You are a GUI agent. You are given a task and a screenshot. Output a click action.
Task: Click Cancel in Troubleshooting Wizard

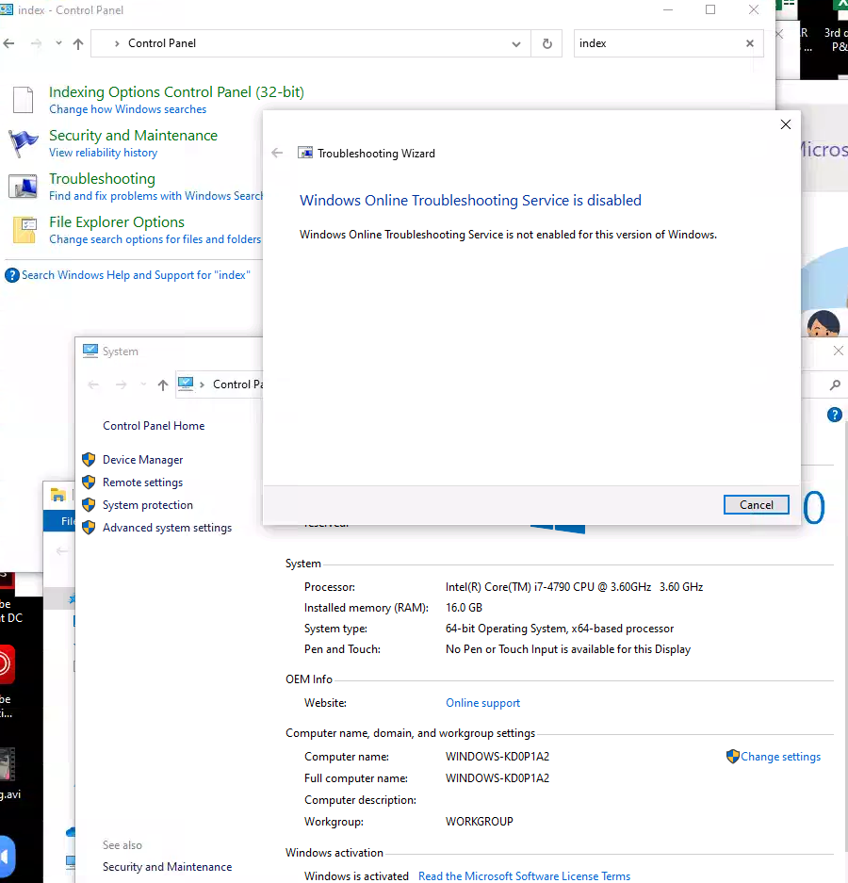coord(756,504)
